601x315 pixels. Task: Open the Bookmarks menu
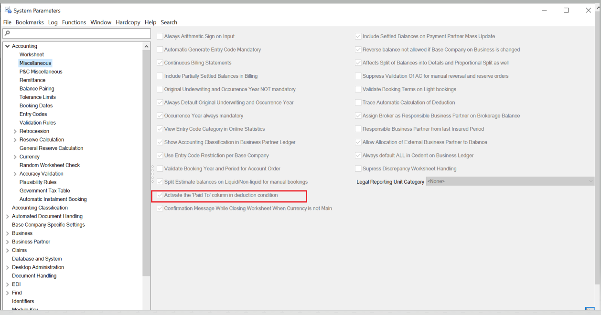point(30,22)
